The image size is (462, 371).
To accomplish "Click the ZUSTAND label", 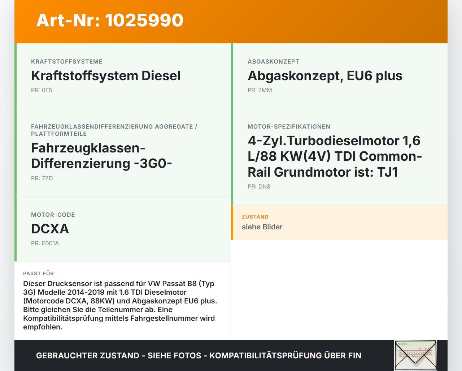I will point(255,217).
